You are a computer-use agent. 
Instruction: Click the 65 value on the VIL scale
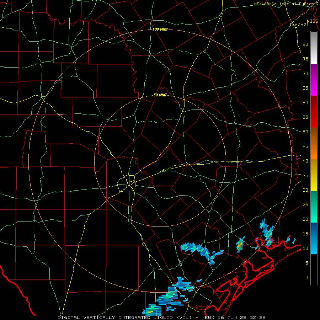click(305, 88)
